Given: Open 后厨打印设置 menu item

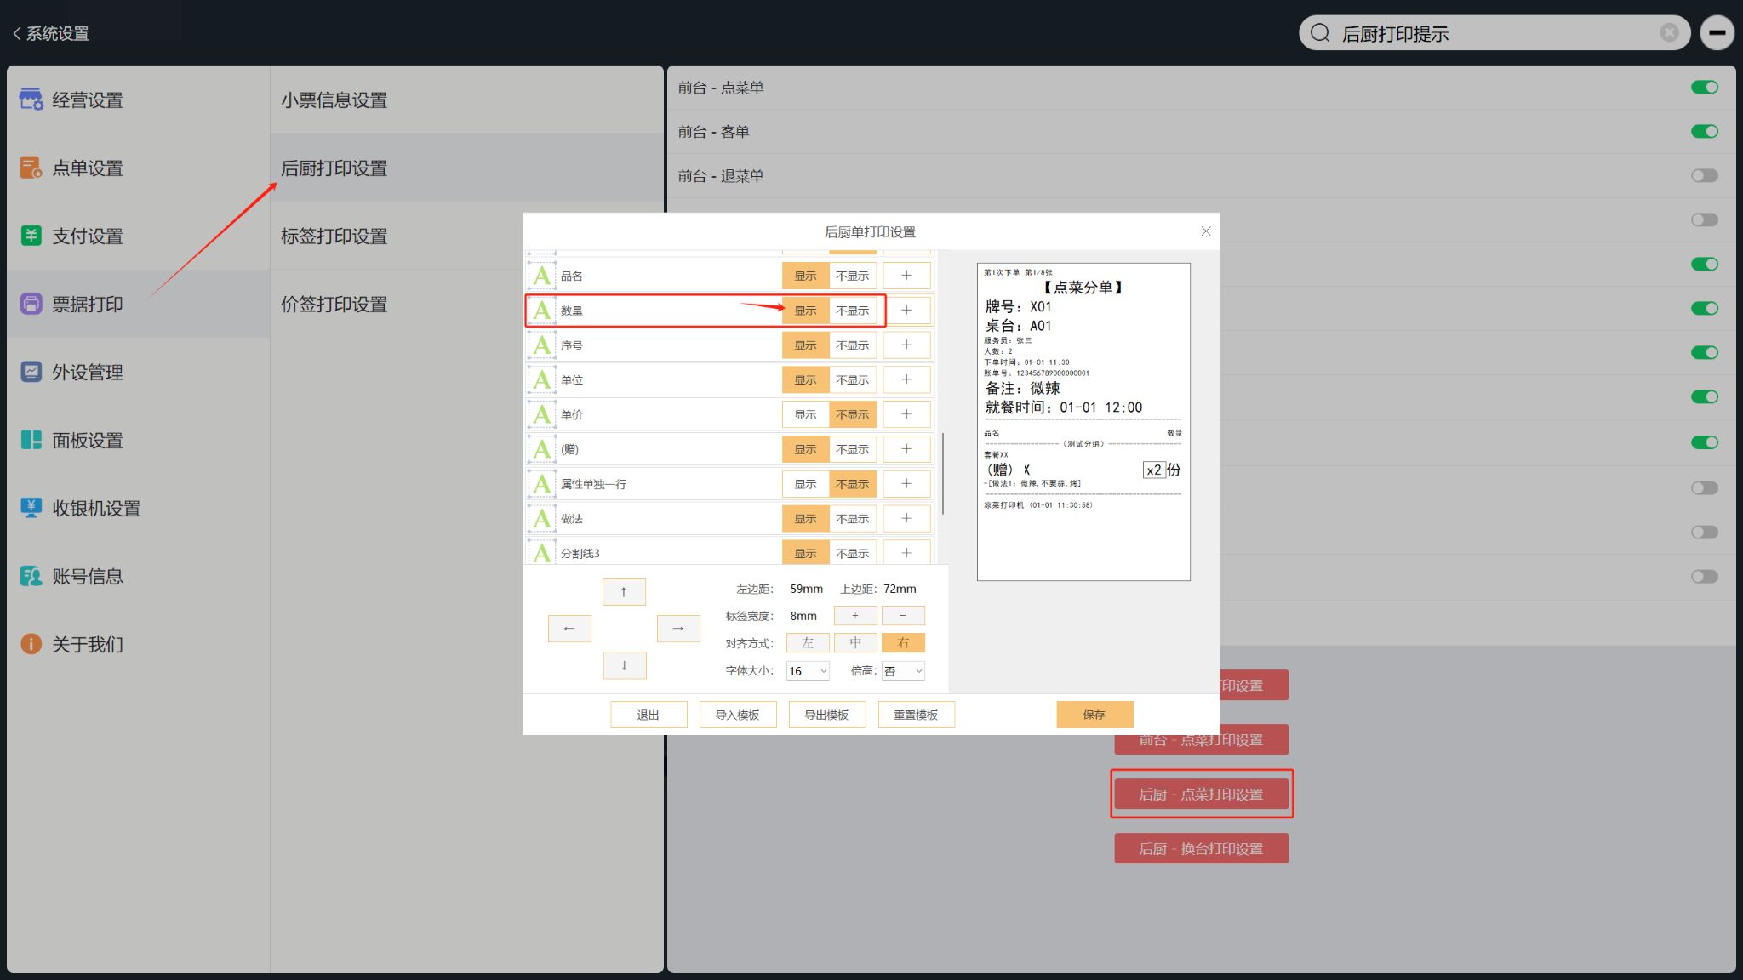Looking at the screenshot, I should pyautogui.click(x=466, y=168).
